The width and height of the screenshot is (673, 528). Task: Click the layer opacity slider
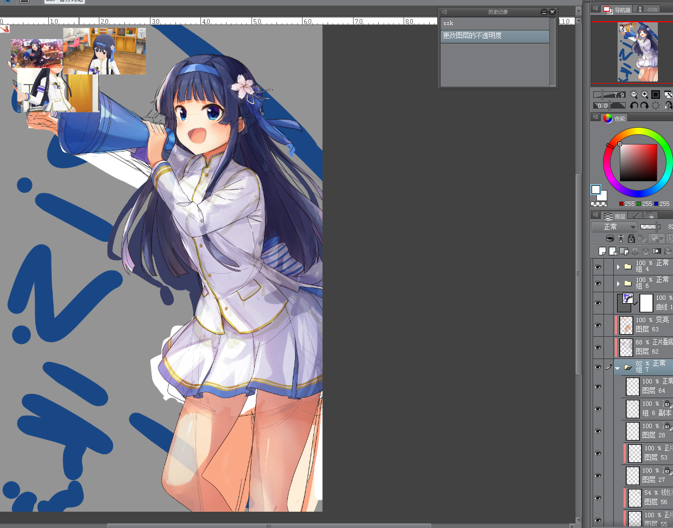[x=650, y=227]
